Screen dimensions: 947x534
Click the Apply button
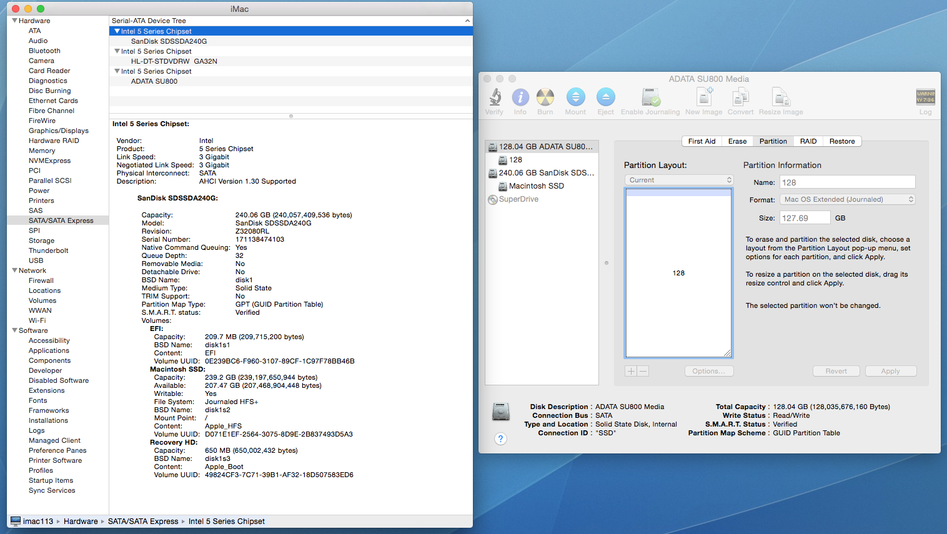click(891, 371)
